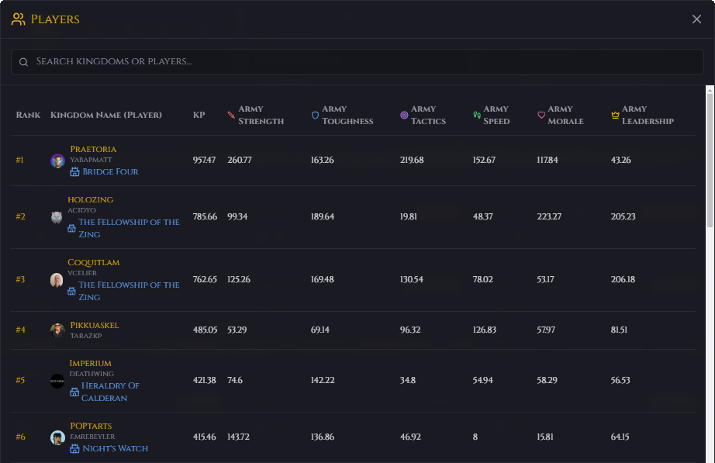
Task: Click the Kingdom Name (Player) header
Action: pos(106,115)
